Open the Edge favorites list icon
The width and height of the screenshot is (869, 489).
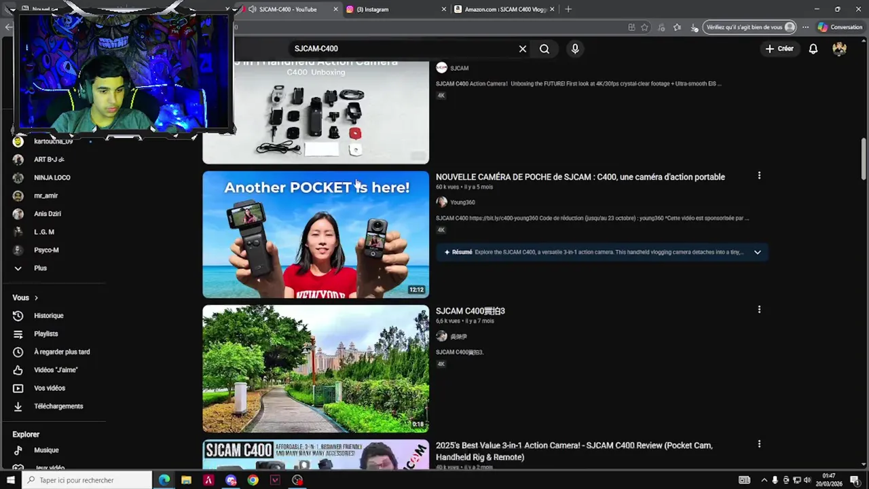click(678, 28)
